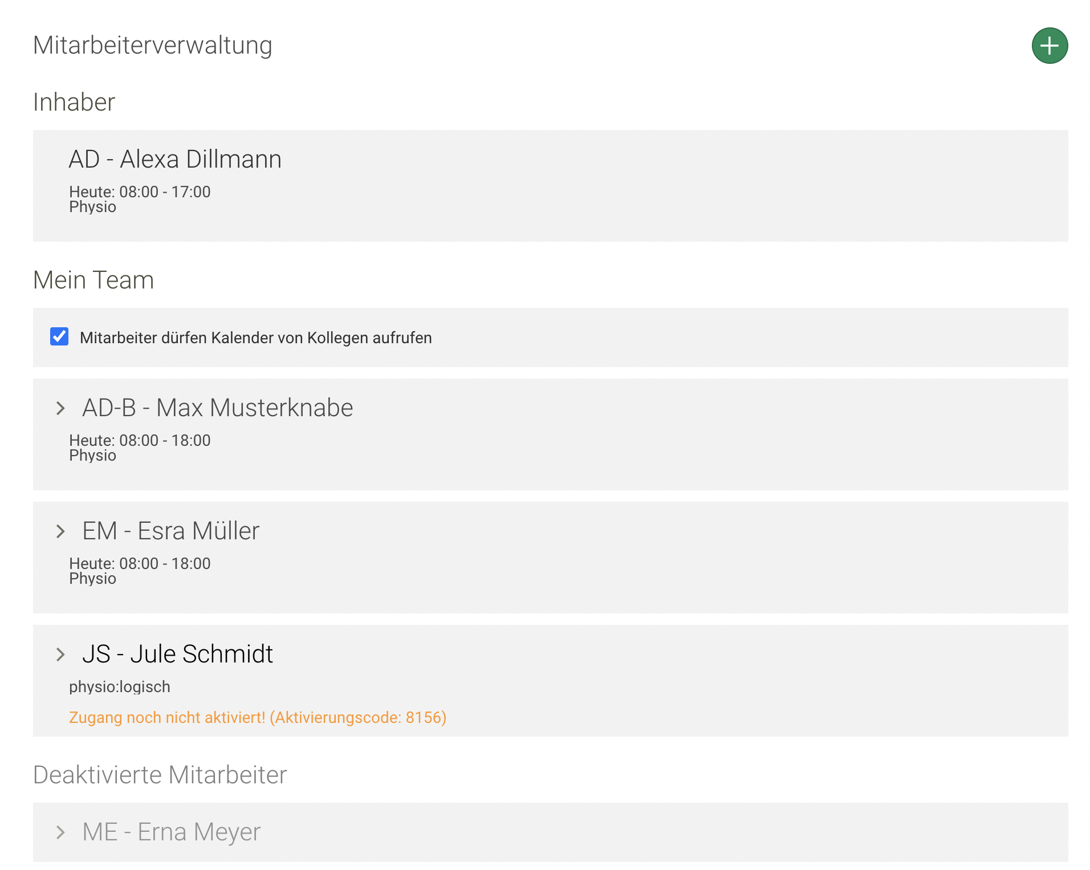
Task: Open the add-new-member icon in the top corner
Action: pyautogui.click(x=1049, y=46)
